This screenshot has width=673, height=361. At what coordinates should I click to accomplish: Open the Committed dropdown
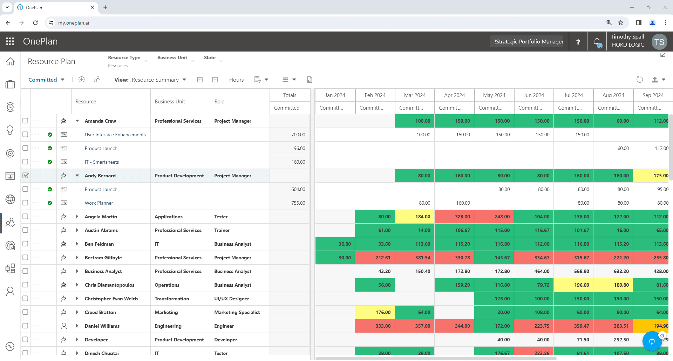pos(46,80)
